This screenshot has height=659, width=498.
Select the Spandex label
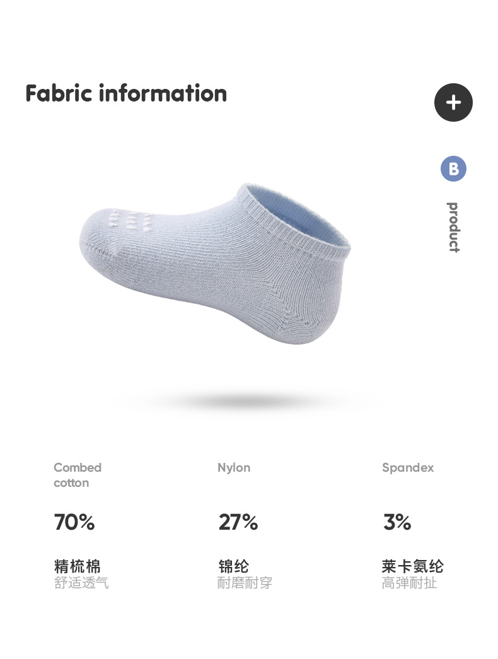[408, 467]
